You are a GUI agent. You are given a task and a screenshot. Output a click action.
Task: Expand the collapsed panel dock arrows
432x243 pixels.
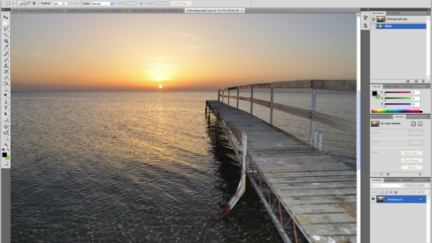pos(368,9)
